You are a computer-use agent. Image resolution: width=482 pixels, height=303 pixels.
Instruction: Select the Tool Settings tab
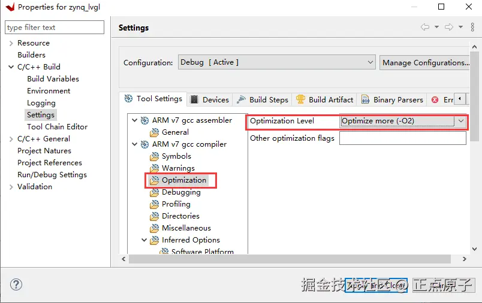pyautogui.click(x=153, y=99)
